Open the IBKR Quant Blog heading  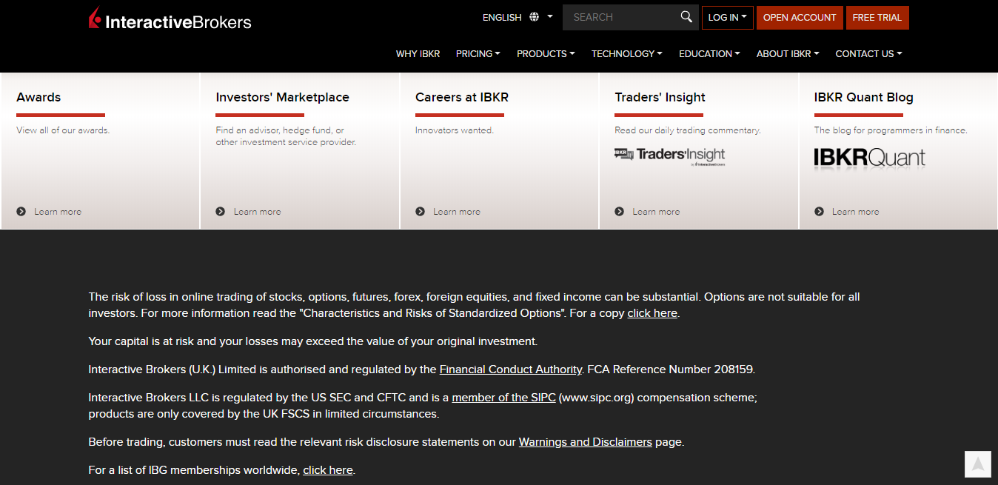tap(864, 97)
